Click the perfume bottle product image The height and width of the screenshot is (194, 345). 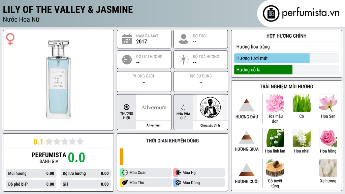58,79
